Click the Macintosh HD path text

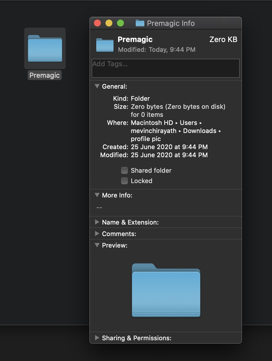click(152, 123)
